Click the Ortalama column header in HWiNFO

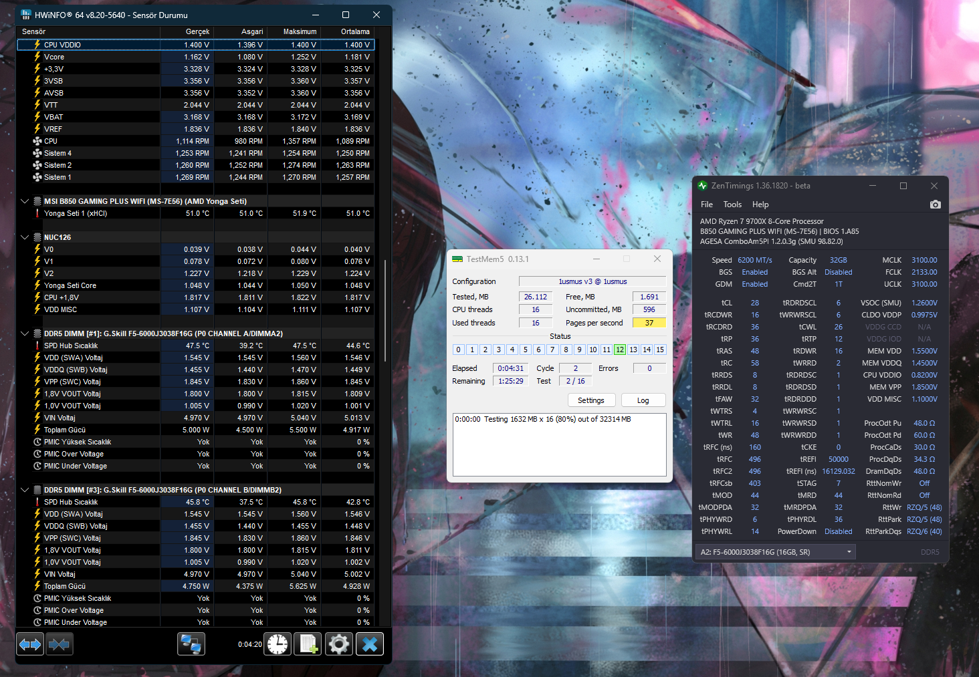[x=348, y=31]
